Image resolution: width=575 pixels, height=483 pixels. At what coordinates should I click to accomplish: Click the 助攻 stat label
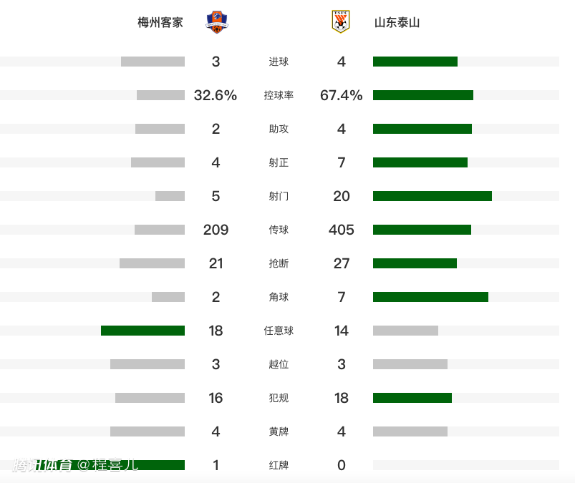point(279,129)
